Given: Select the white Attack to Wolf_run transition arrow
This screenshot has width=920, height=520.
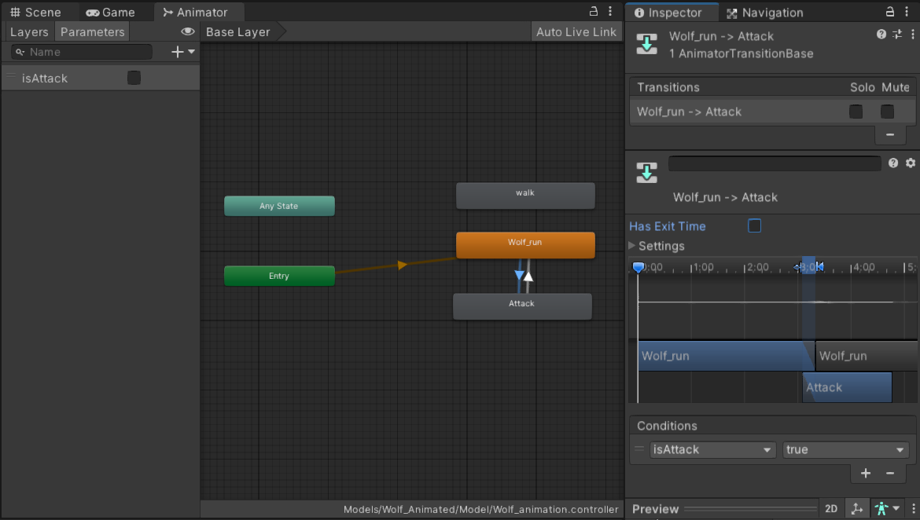Looking at the screenshot, I should coord(528,276).
